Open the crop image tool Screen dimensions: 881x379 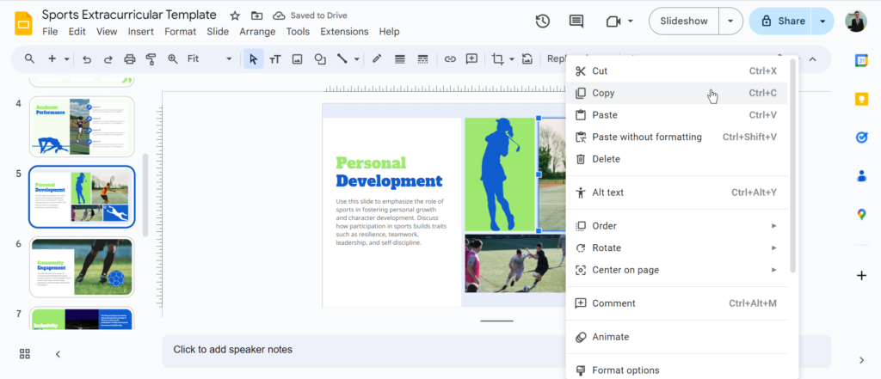[497, 59]
